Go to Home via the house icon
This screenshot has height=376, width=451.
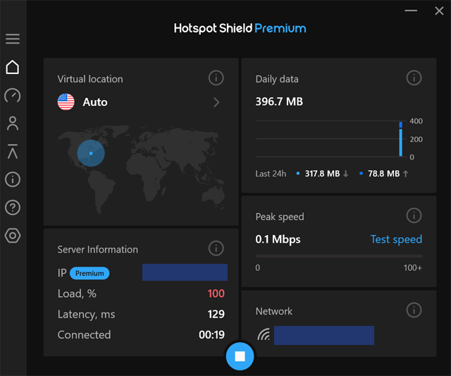click(x=13, y=67)
